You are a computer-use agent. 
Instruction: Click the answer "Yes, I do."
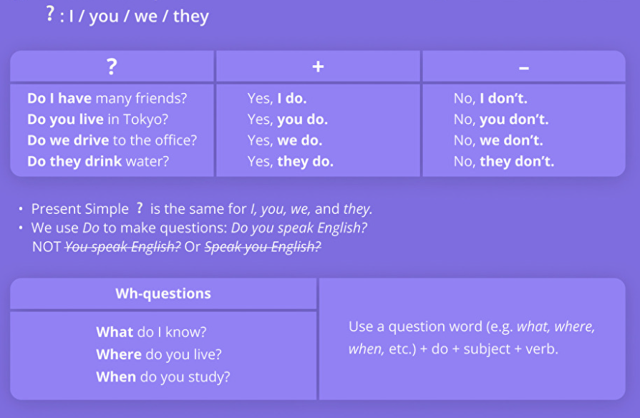click(277, 99)
